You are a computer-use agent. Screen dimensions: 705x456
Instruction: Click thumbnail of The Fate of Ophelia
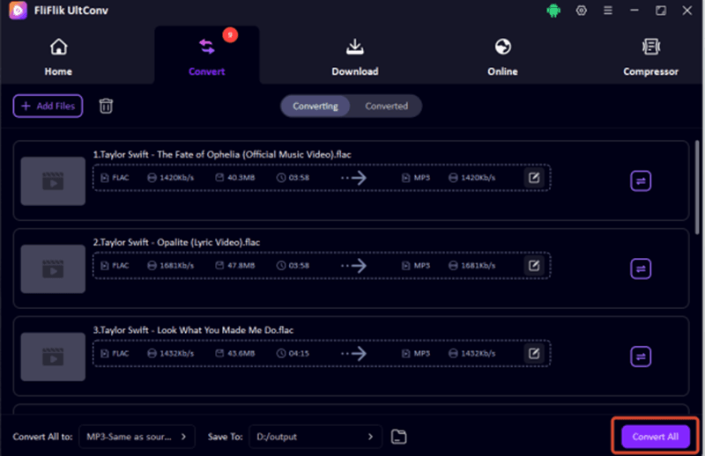[x=53, y=181]
